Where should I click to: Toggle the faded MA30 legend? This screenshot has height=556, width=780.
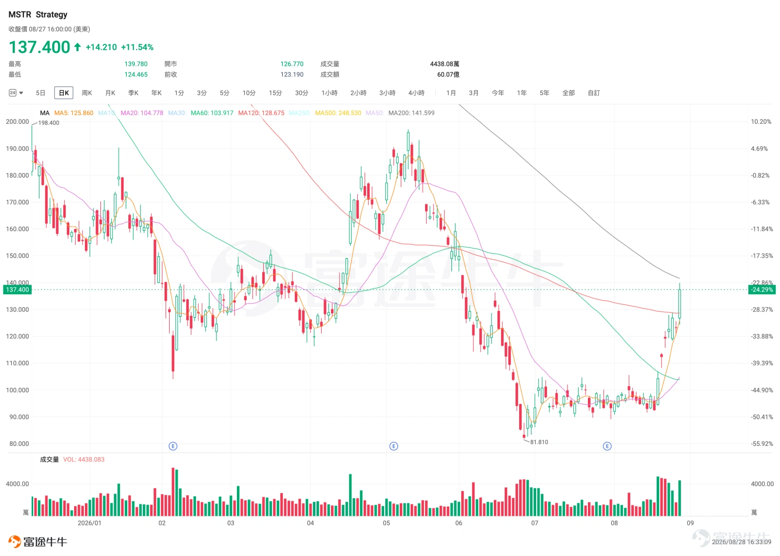[x=177, y=113]
